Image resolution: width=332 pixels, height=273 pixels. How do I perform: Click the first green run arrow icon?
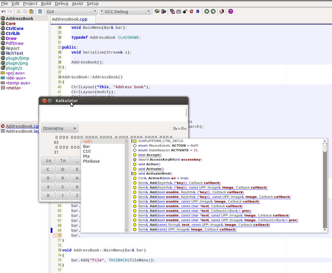207,12
